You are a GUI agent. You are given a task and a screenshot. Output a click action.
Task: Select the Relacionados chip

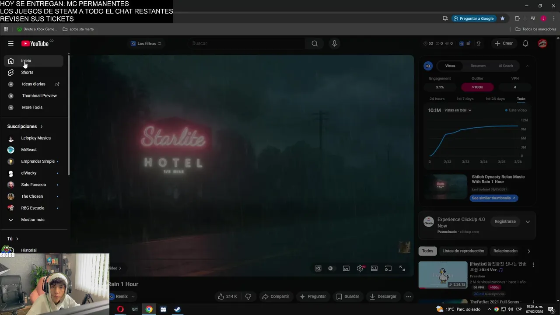tap(505, 251)
